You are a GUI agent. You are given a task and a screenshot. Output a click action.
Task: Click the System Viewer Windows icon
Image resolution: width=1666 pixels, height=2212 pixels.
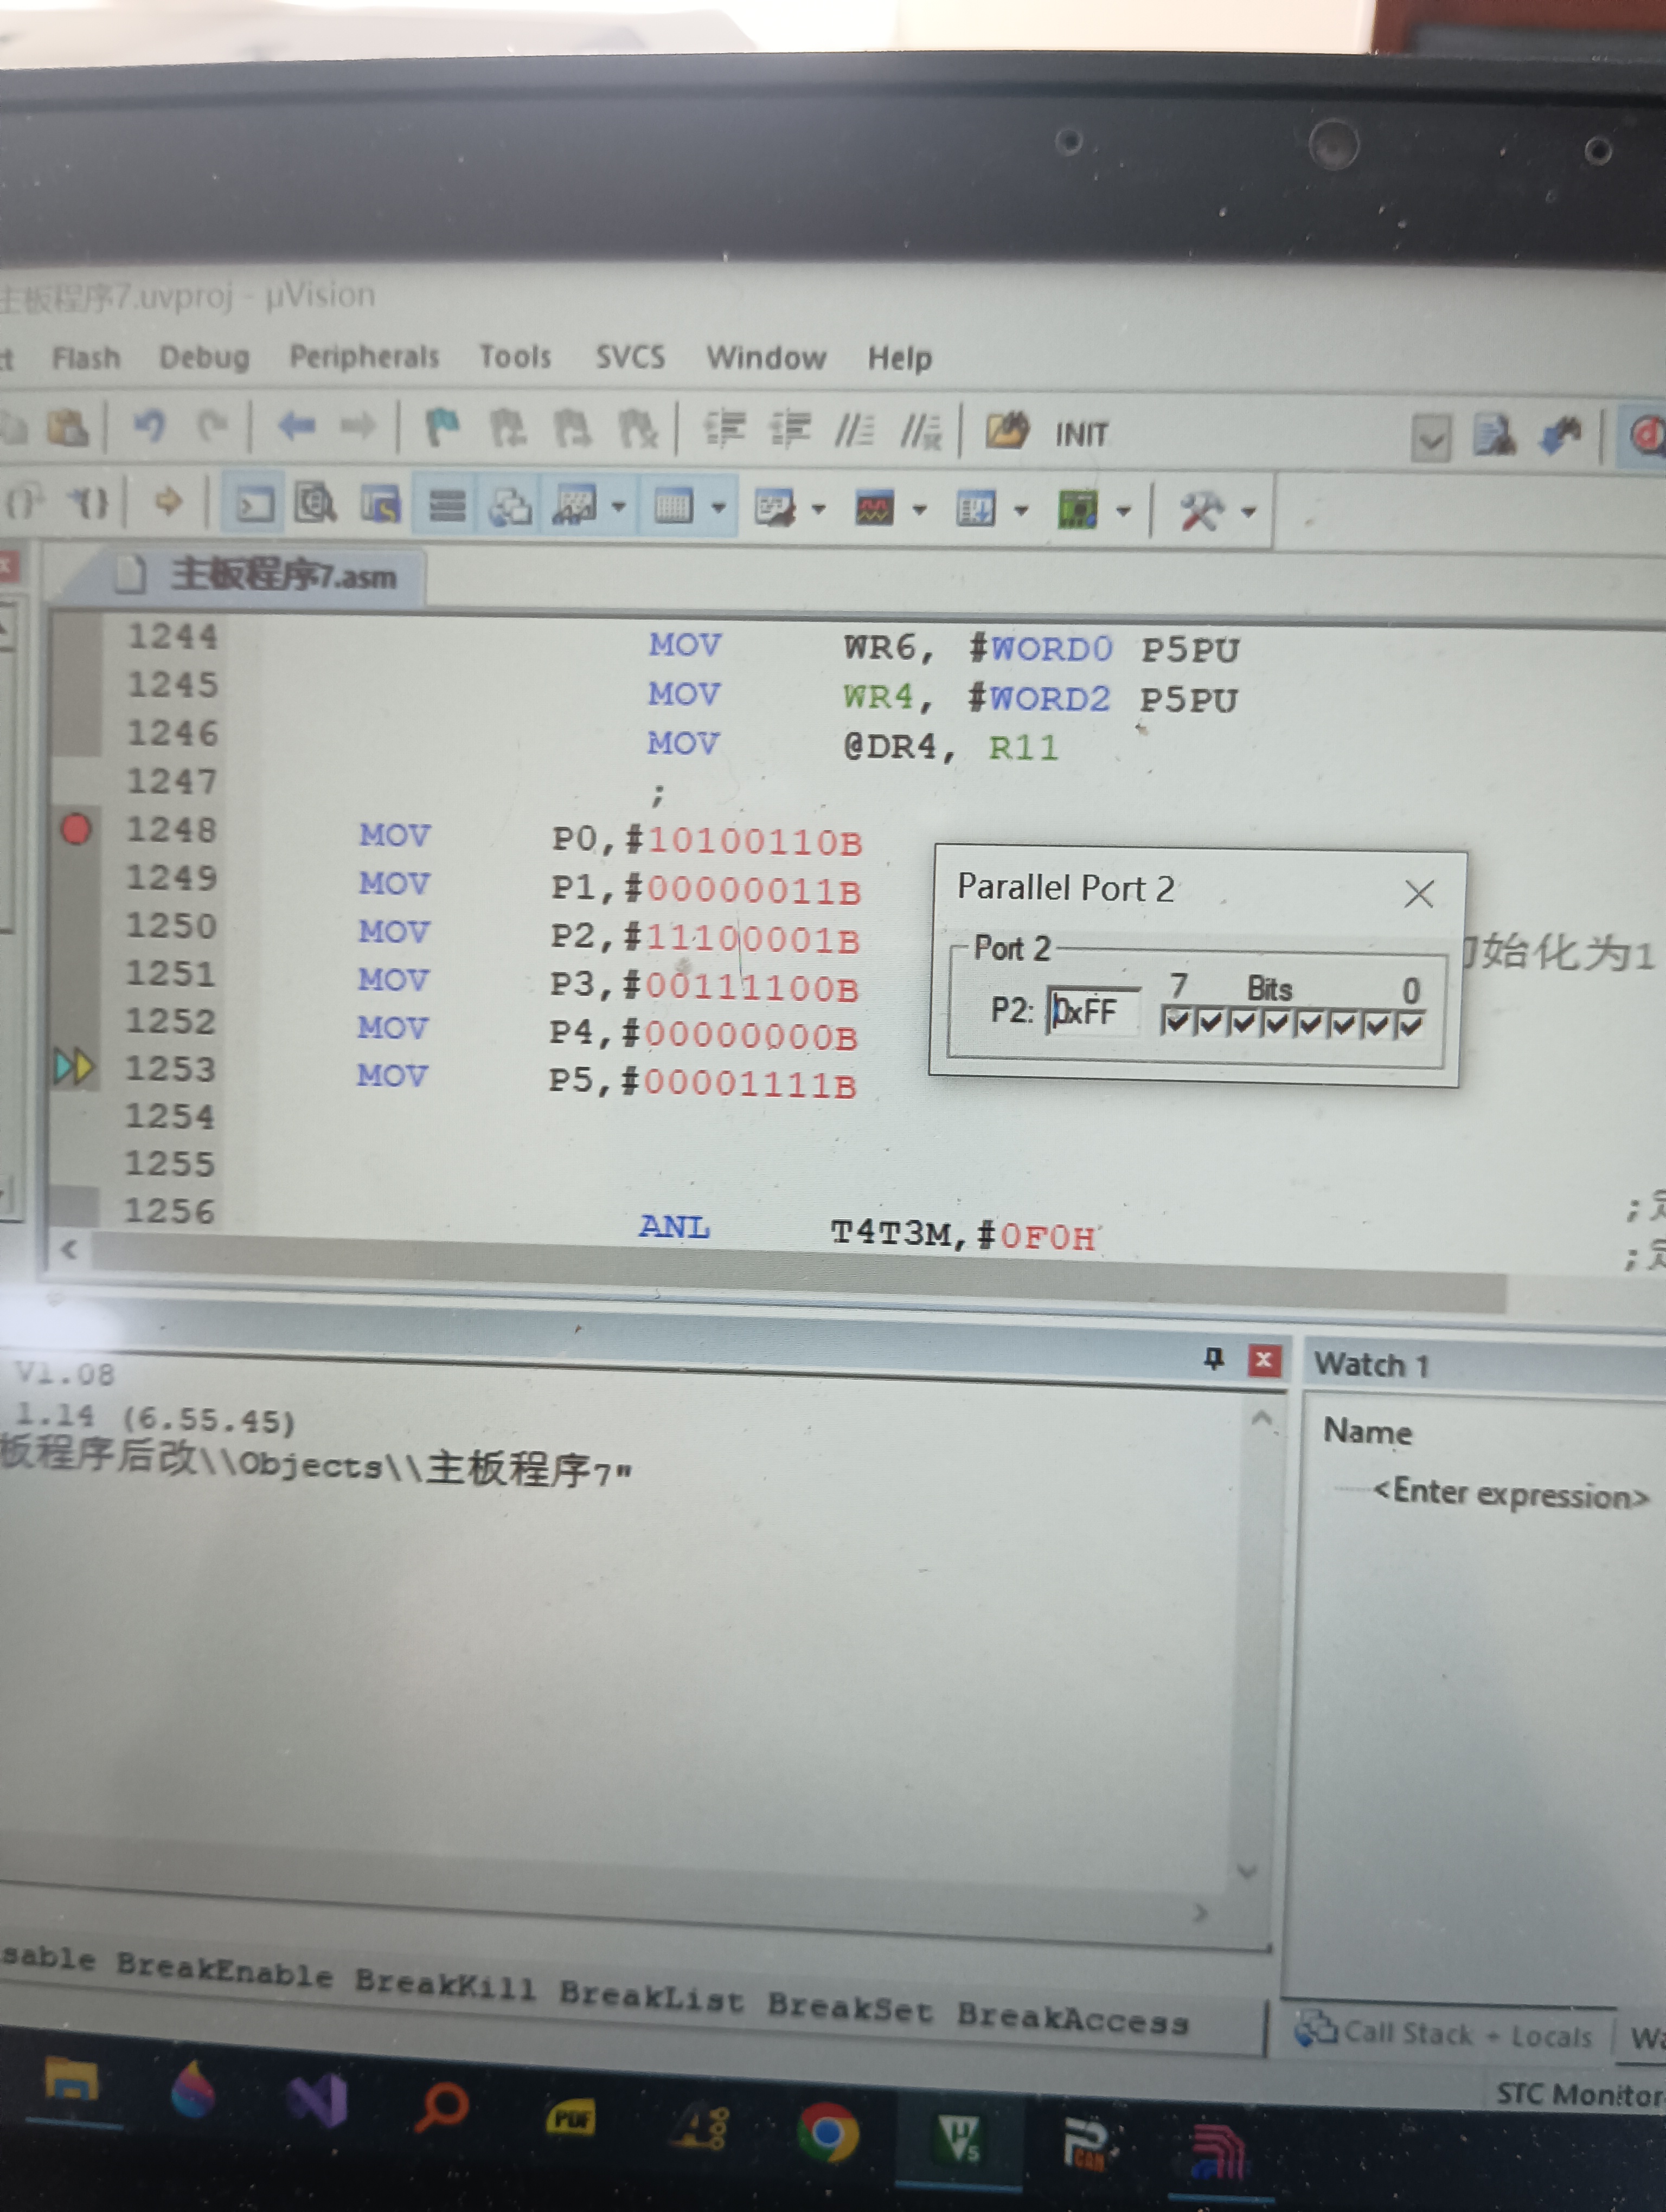pos(1078,511)
